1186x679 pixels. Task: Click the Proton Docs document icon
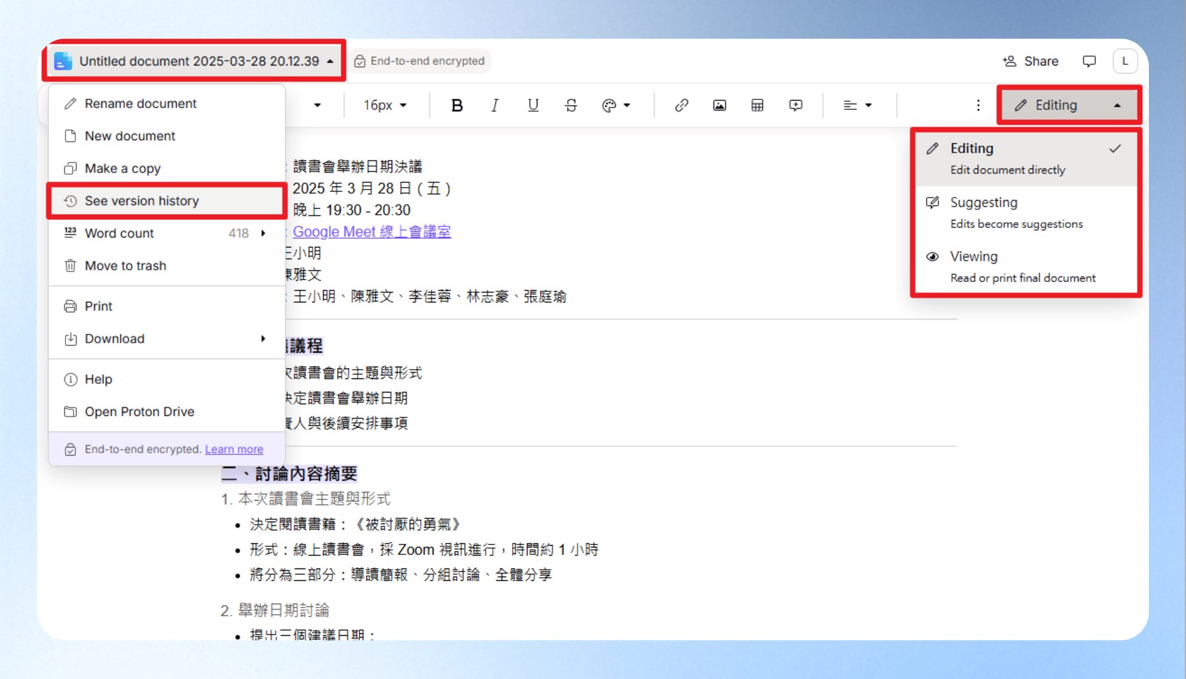tap(63, 61)
